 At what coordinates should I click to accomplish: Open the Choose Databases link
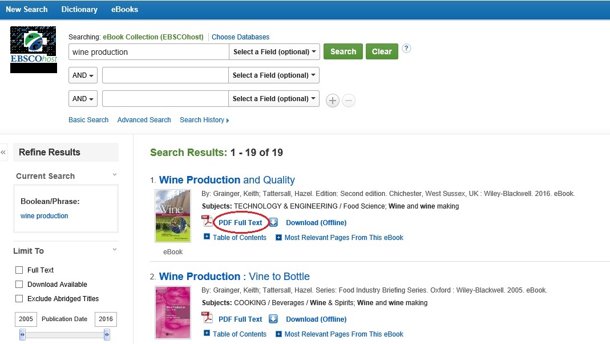point(240,37)
